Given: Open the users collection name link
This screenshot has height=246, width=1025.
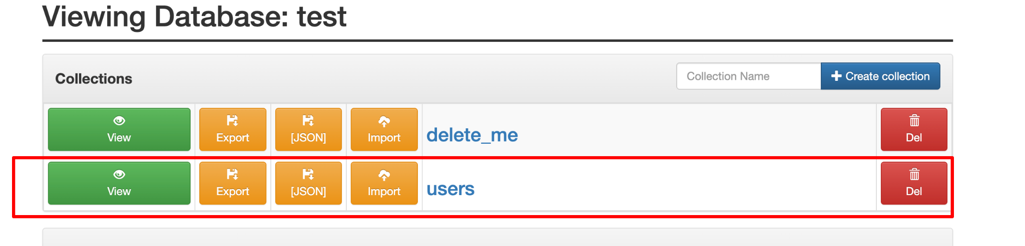Looking at the screenshot, I should point(450,189).
